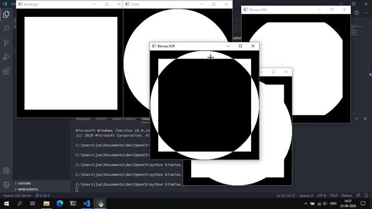Viewport: 372px width, 209px height.
Task: Close the terminal panel
Action: (x=365, y=118)
